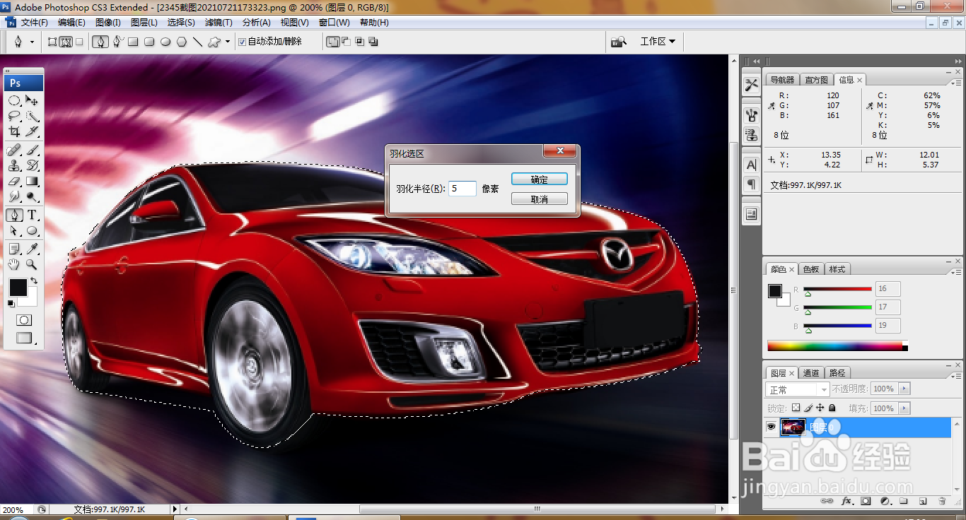Select the Gradient tool

tap(32, 181)
